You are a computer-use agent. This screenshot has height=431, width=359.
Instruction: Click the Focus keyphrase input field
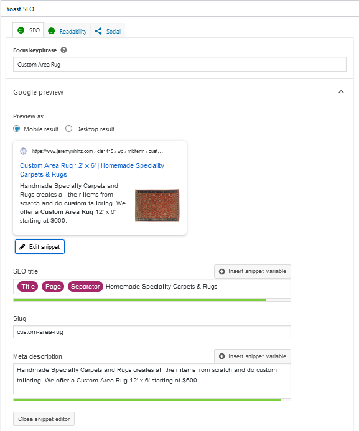pyautogui.click(x=180, y=64)
